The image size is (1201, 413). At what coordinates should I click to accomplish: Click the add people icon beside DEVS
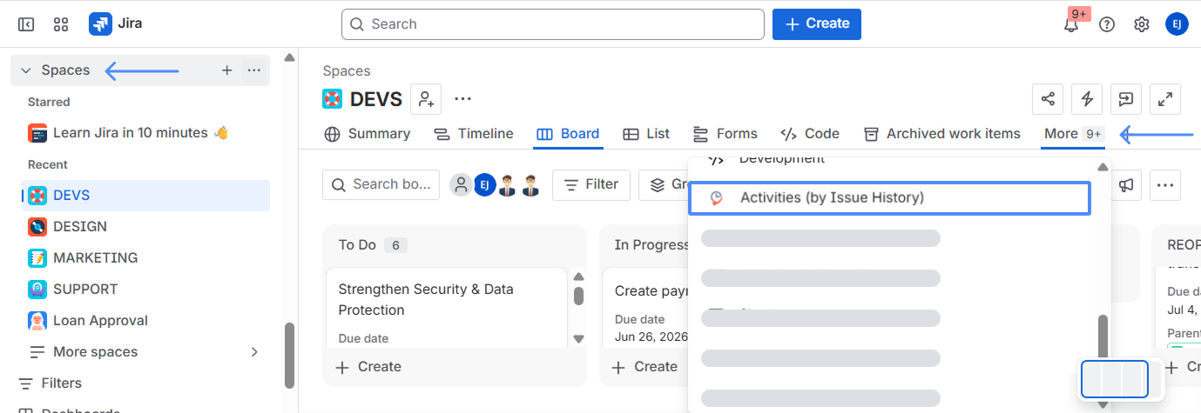(427, 99)
